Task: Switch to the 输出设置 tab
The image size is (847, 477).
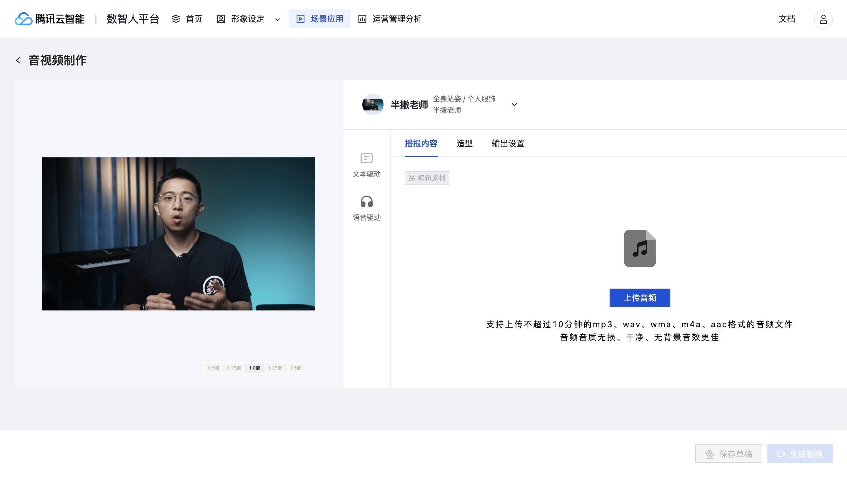Action: pos(508,143)
